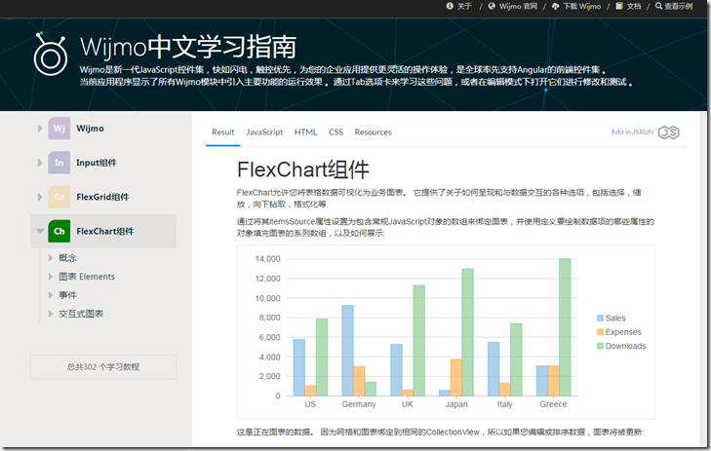This screenshot has height=451, width=711.
Task: Click the 查看示例 link
Action: (679, 6)
